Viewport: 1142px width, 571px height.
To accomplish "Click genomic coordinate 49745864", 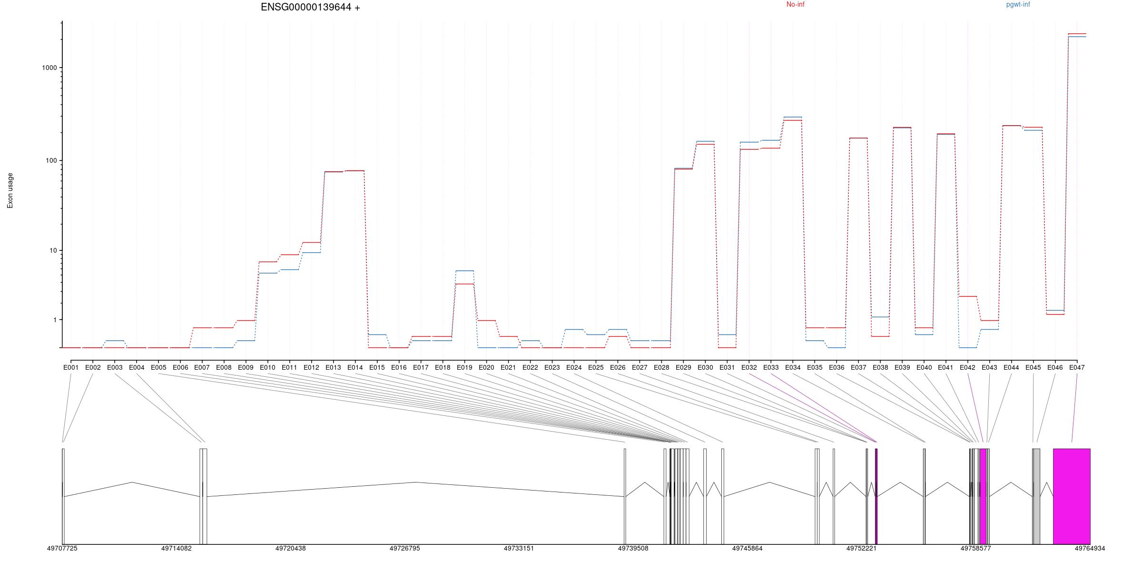I will (748, 548).
